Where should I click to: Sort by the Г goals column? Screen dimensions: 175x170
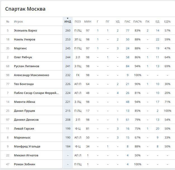[98, 21]
